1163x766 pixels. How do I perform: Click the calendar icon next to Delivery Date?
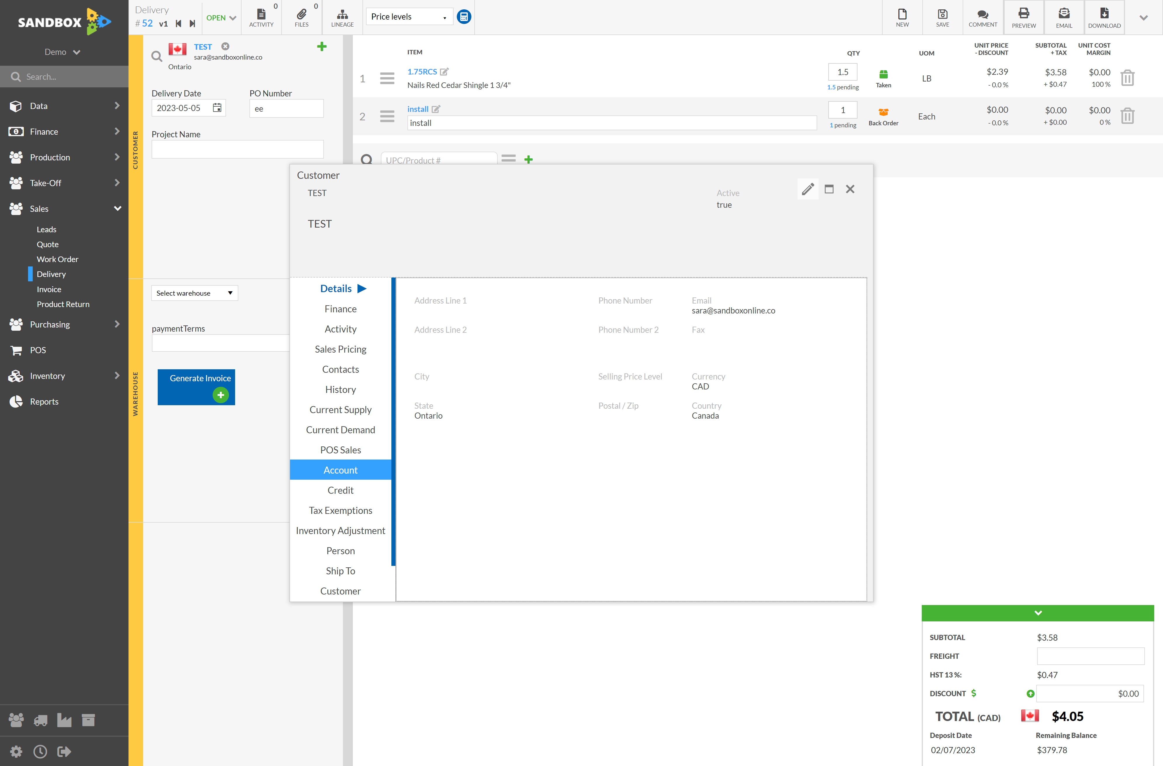pos(218,107)
